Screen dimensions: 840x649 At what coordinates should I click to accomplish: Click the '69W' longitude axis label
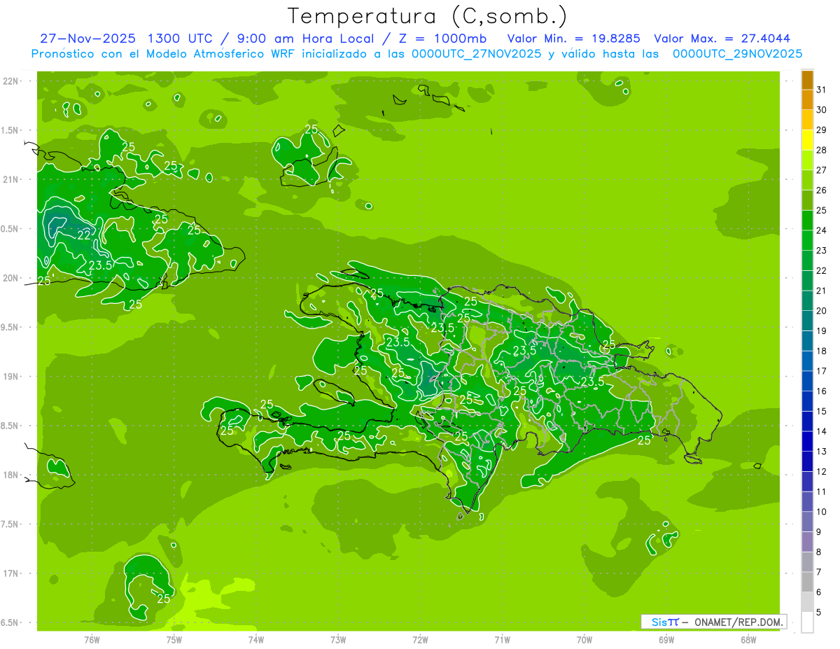[666, 640]
